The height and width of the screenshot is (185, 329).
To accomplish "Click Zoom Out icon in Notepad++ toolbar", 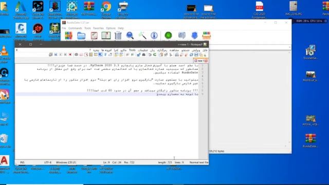I will tap(127, 55).
